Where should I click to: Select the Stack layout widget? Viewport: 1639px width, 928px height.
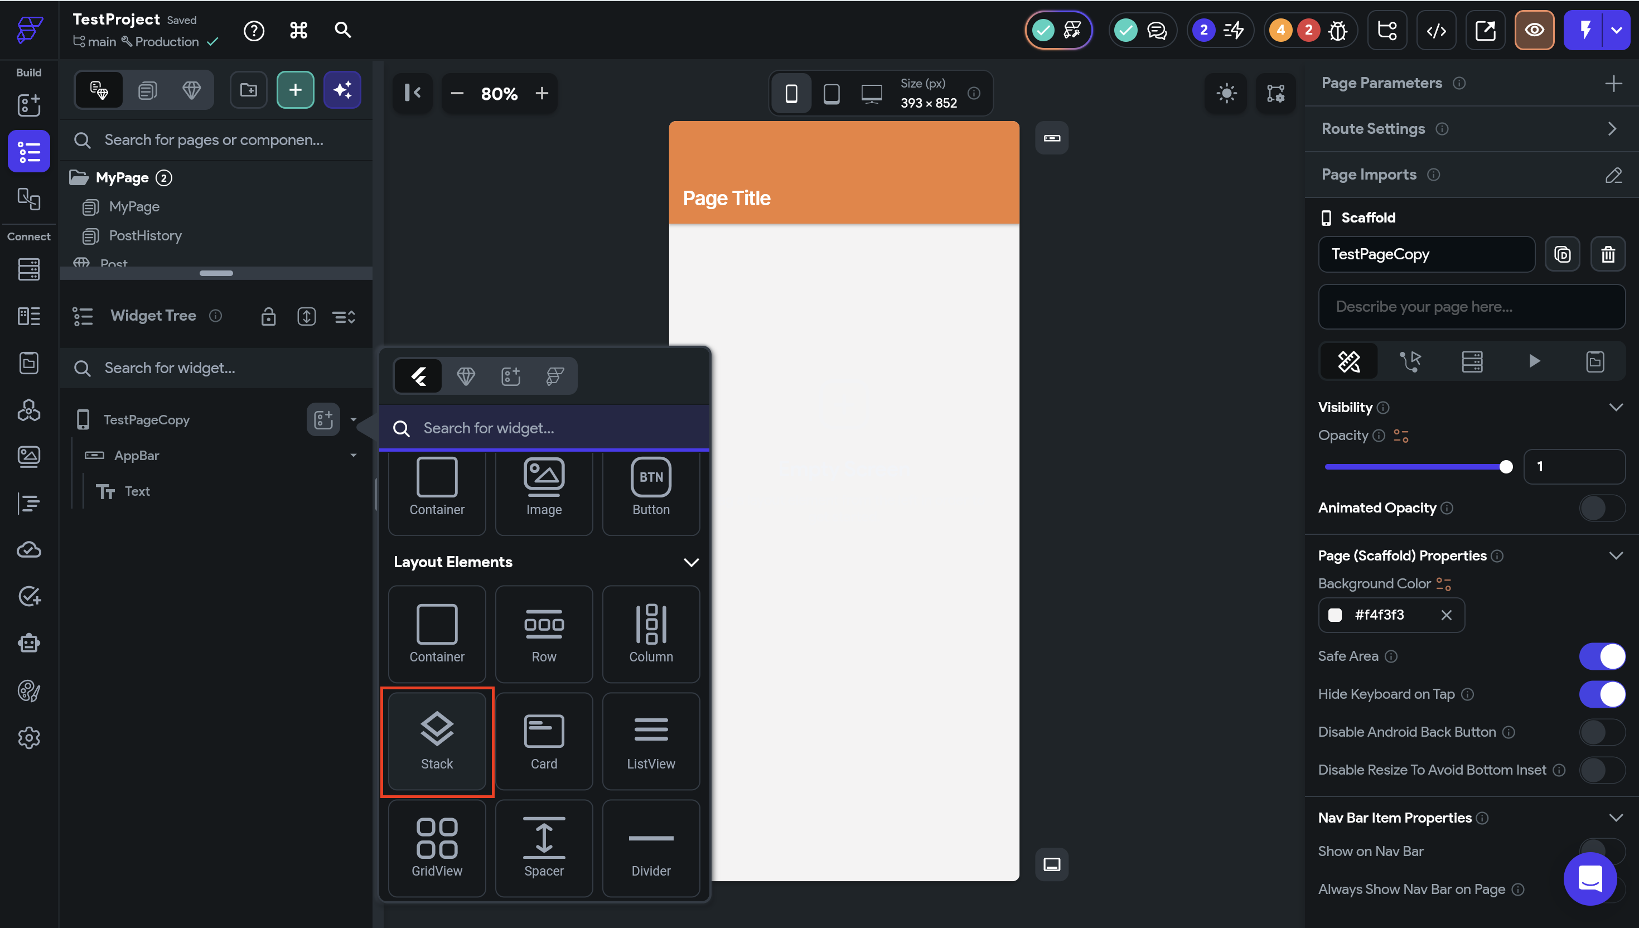[x=437, y=741]
